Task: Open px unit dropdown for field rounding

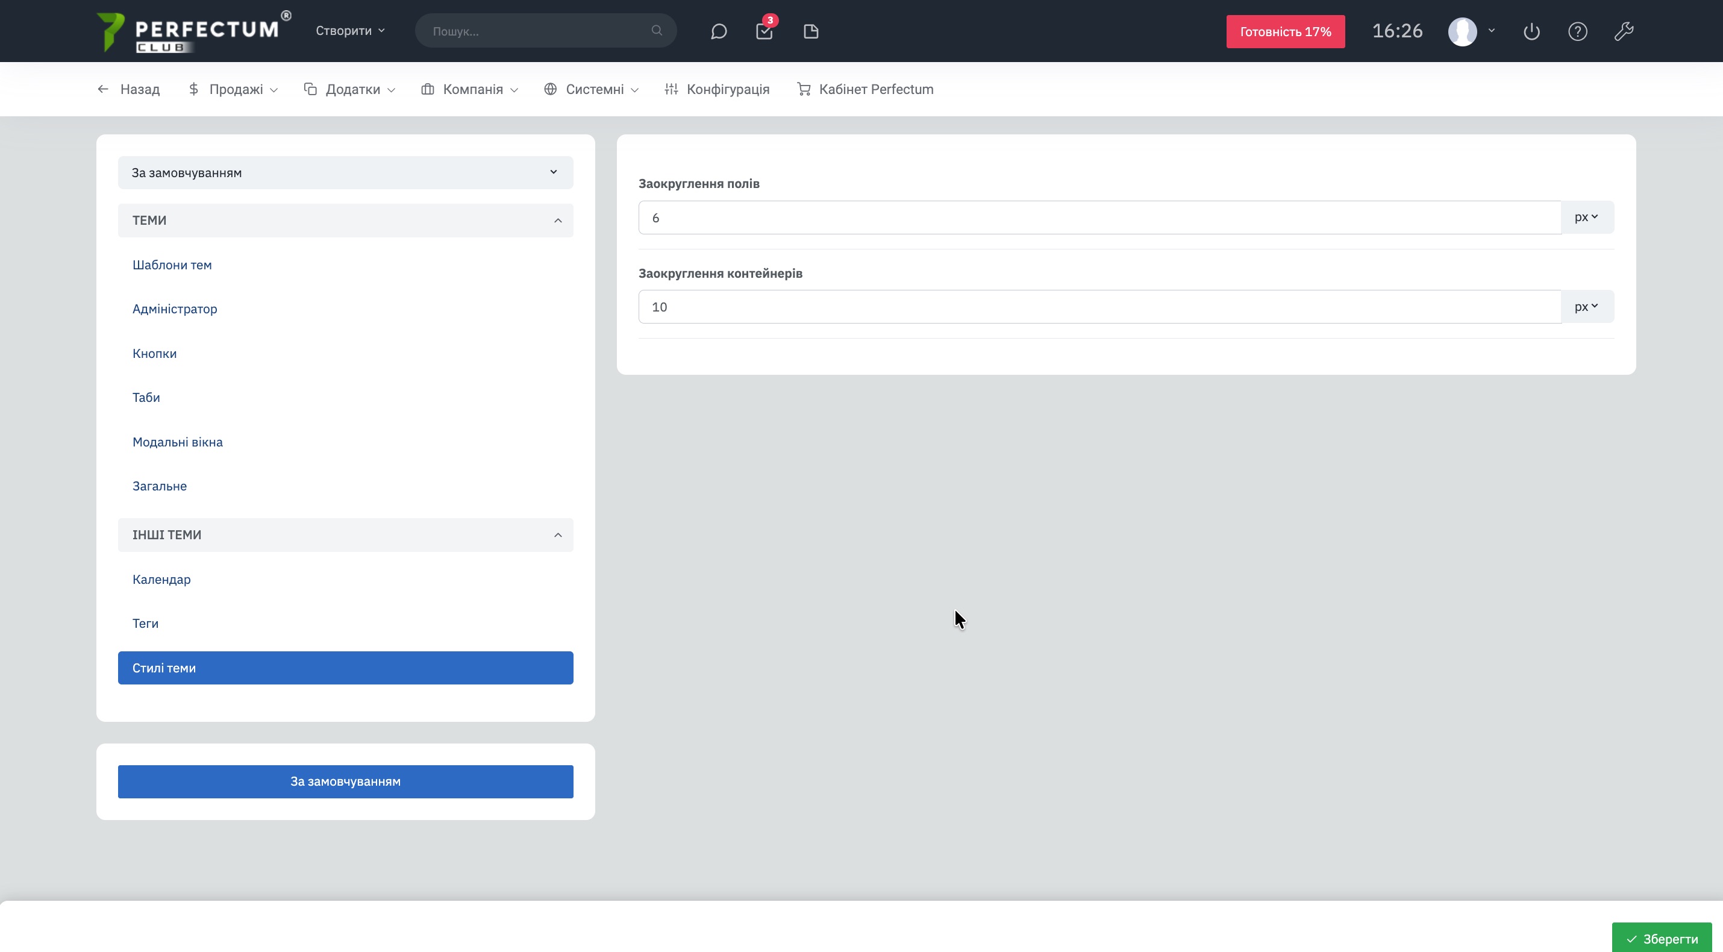Action: pos(1587,218)
